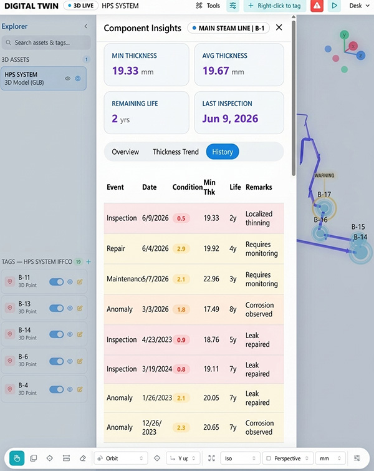Click the green Y axis gizmo ball
Screen dimensions: 374x471
coord(344,35)
